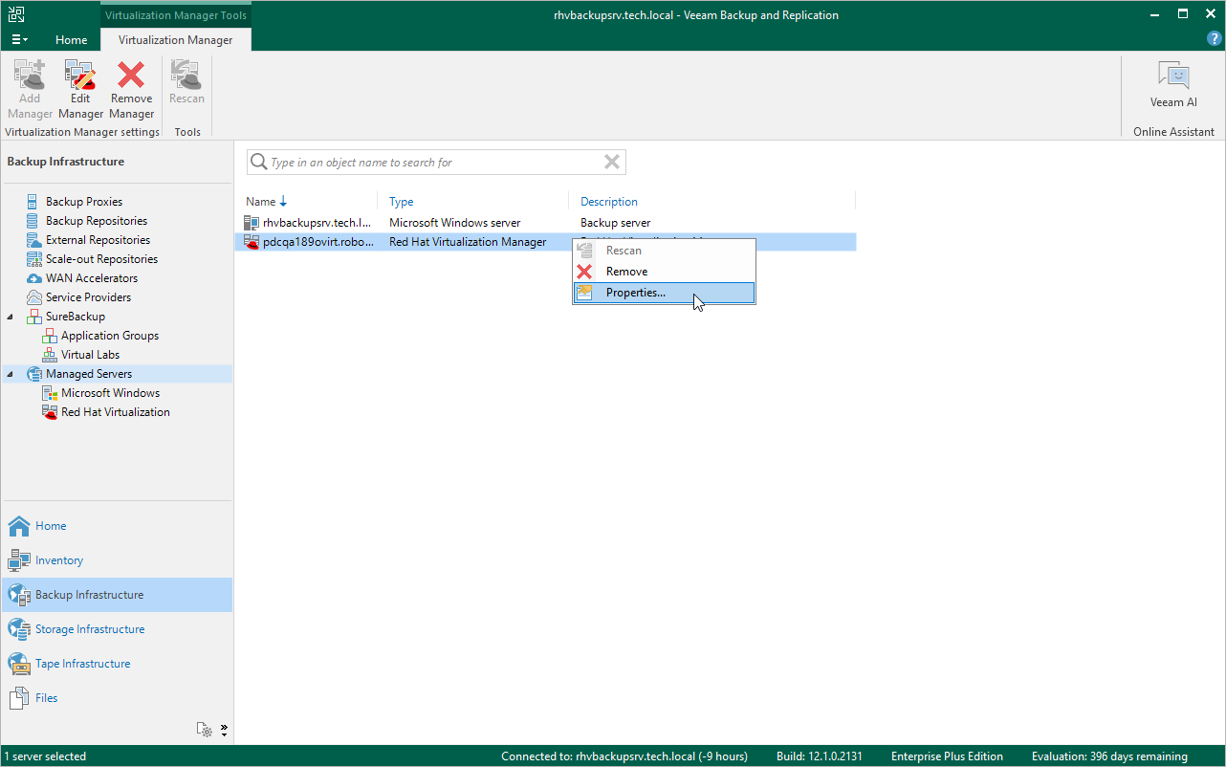Click the Microsoft Windows server type cell
1226x767 pixels.
455,223
